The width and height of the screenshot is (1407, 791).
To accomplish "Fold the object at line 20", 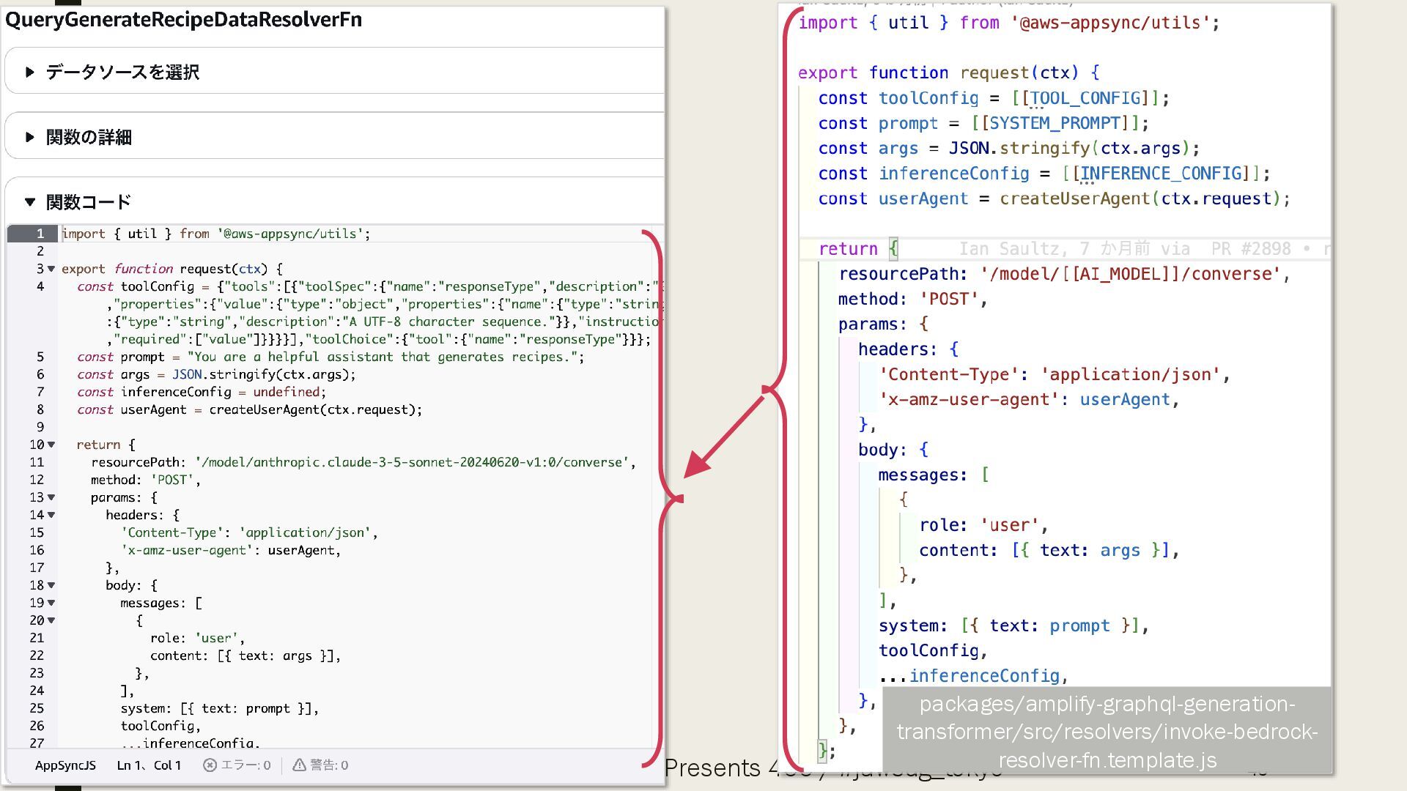I will pos(51,620).
